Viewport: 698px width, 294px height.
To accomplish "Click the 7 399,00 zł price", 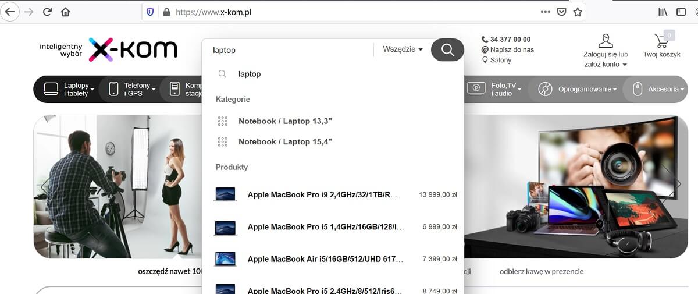I will 439,258.
